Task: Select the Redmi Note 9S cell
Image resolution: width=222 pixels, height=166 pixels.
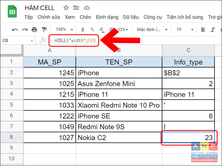Action: 119,127
